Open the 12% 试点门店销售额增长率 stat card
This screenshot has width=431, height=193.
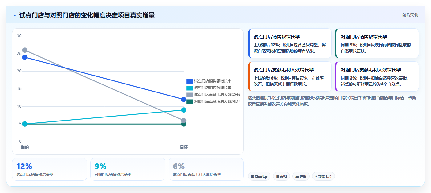50,169
